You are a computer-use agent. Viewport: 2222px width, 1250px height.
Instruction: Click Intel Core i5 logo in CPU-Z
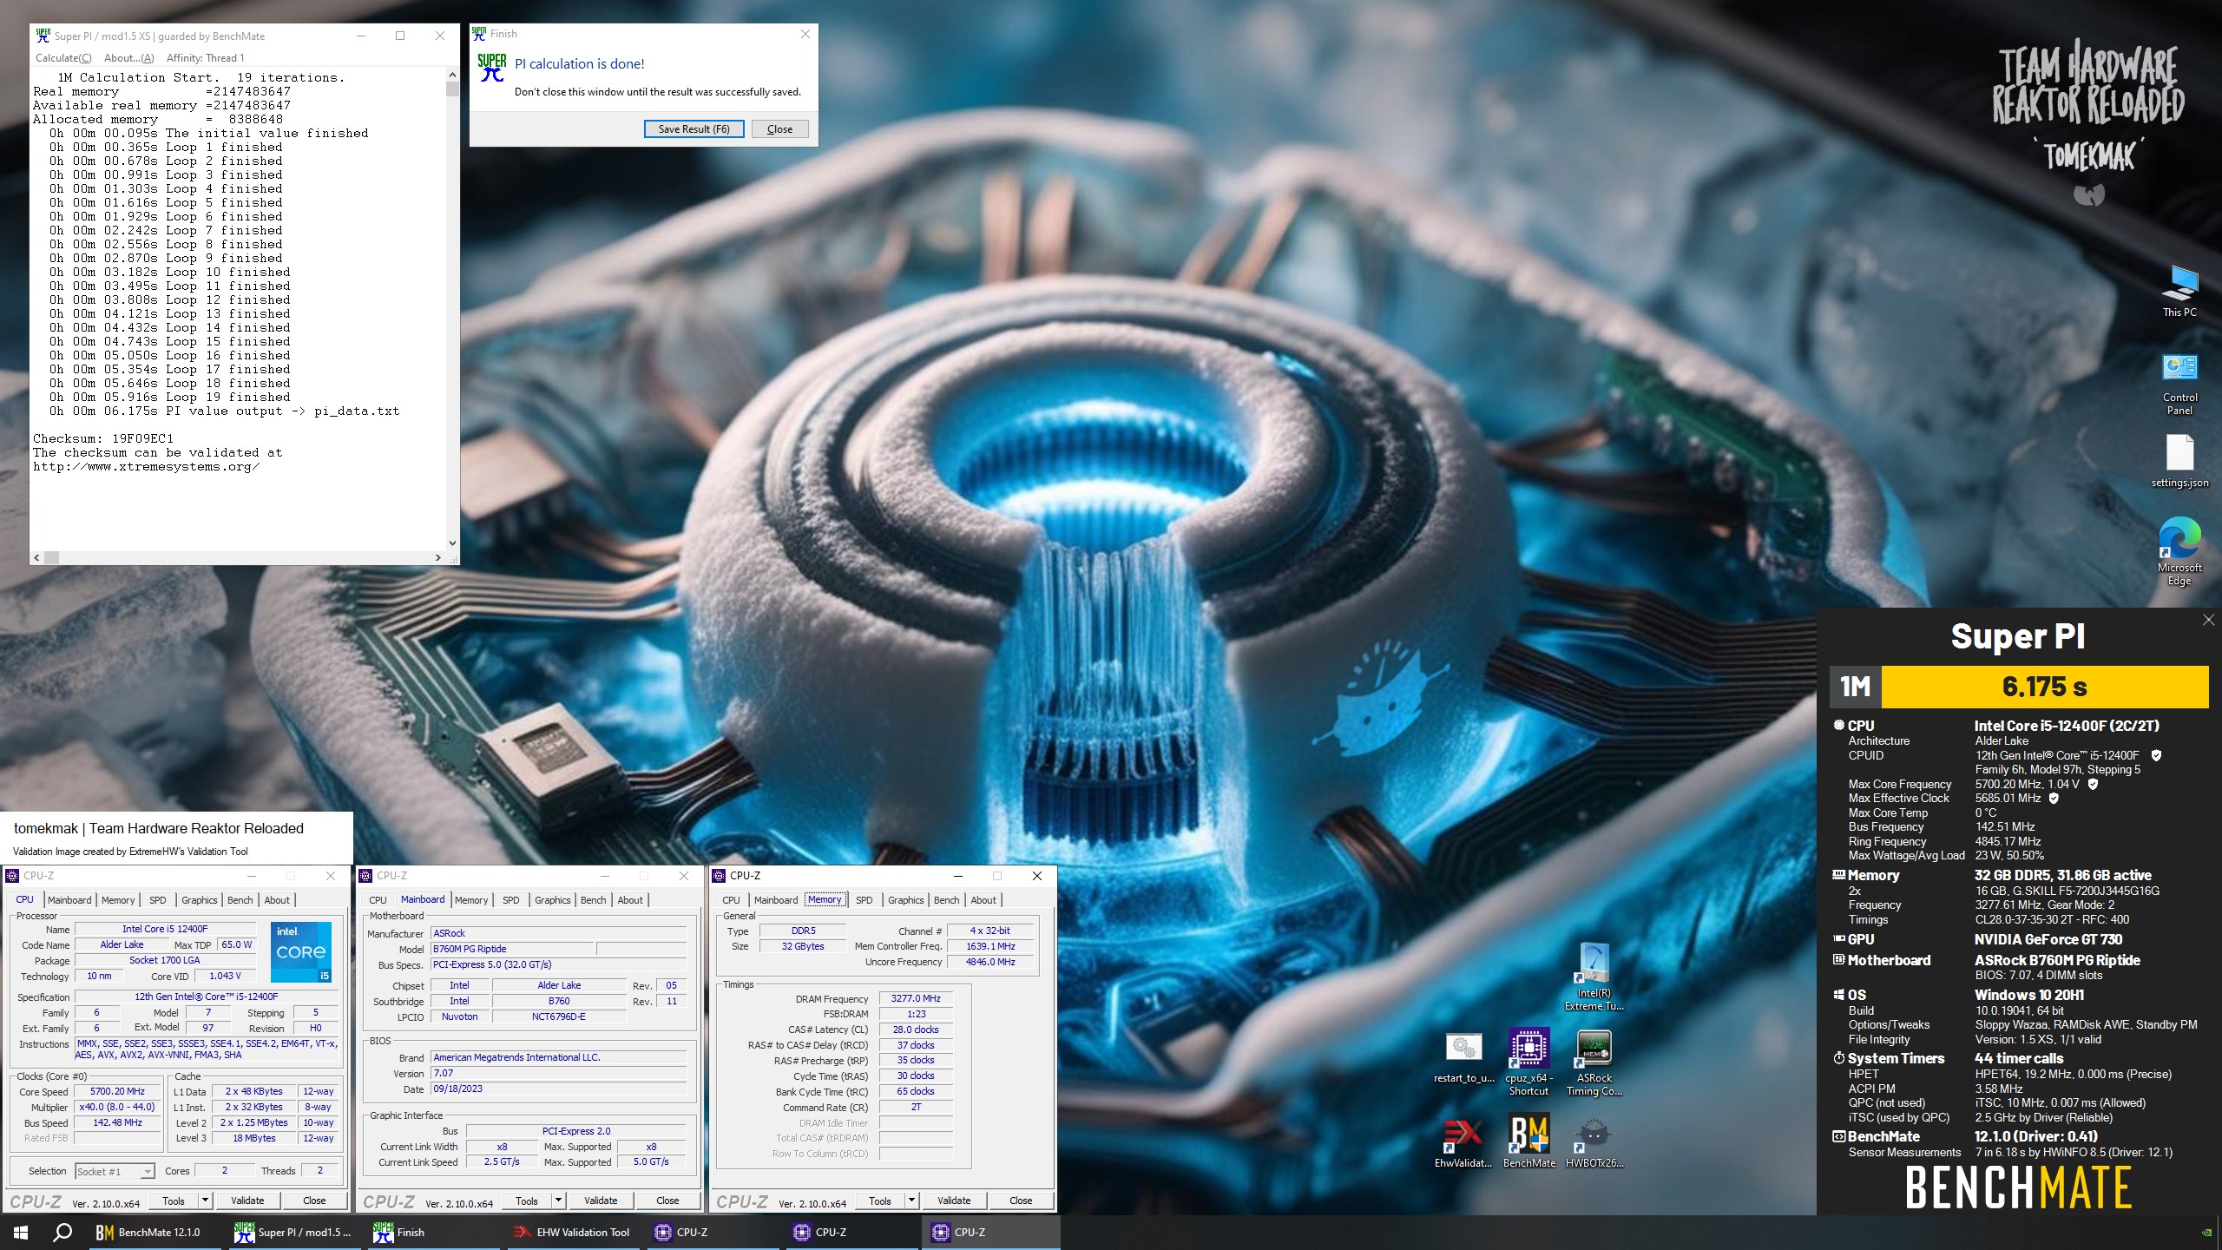[300, 951]
